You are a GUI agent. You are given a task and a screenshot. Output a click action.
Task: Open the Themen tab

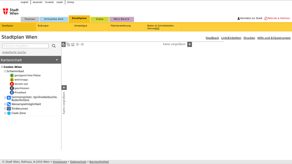pyautogui.click(x=30, y=19)
